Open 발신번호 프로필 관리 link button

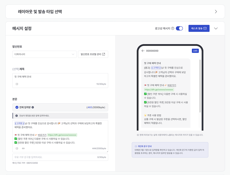click(x=93, y=54)
